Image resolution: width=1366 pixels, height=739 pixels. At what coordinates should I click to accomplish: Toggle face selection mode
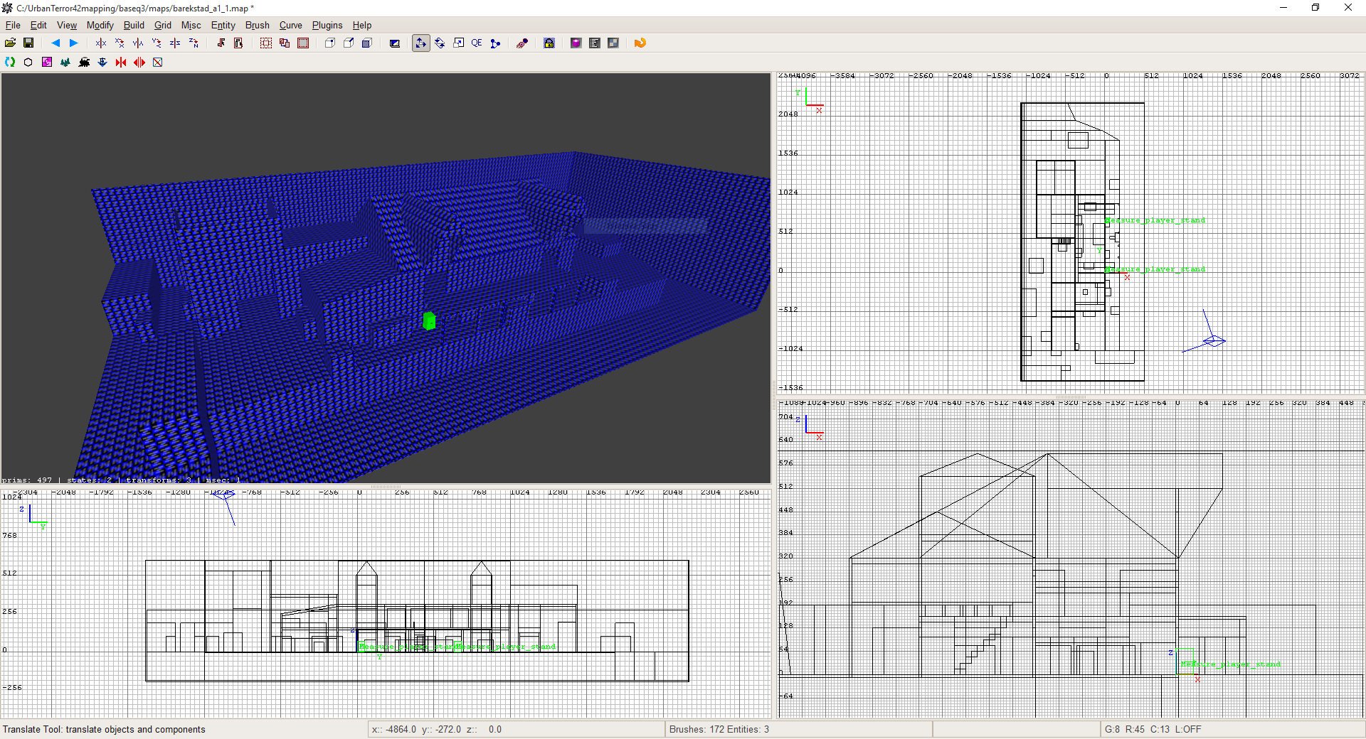click(367, 43)
